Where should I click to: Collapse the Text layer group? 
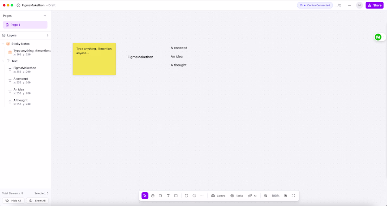point(3,61)
